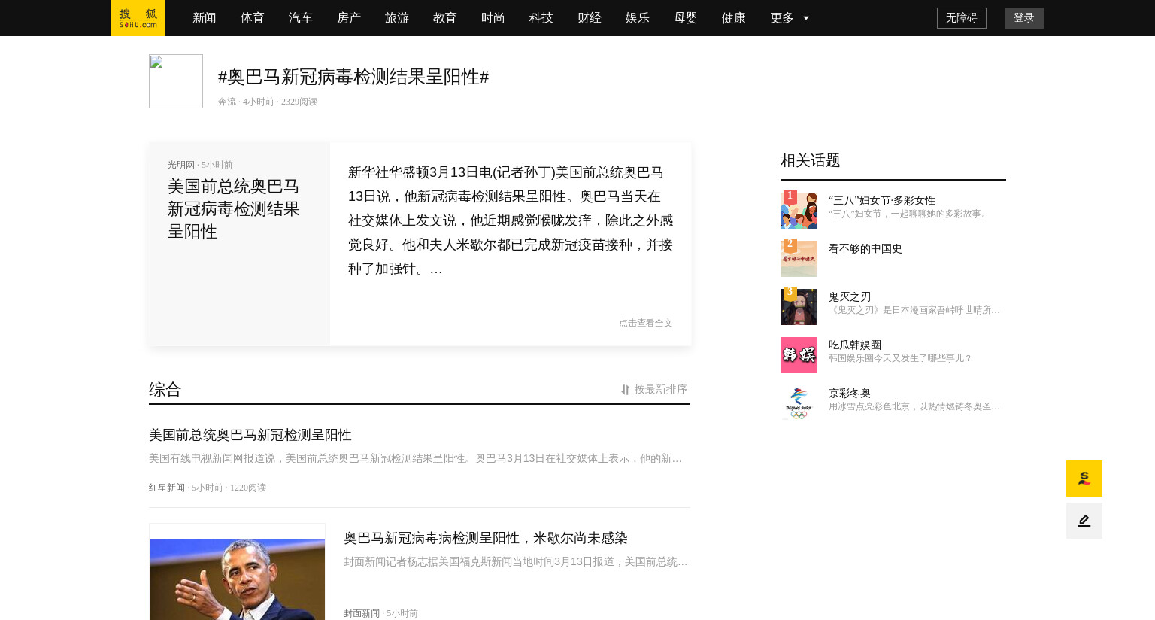Click the author name 奔流
The height and width of the screenshot is (620, 1155).
[x=227, y=102]
